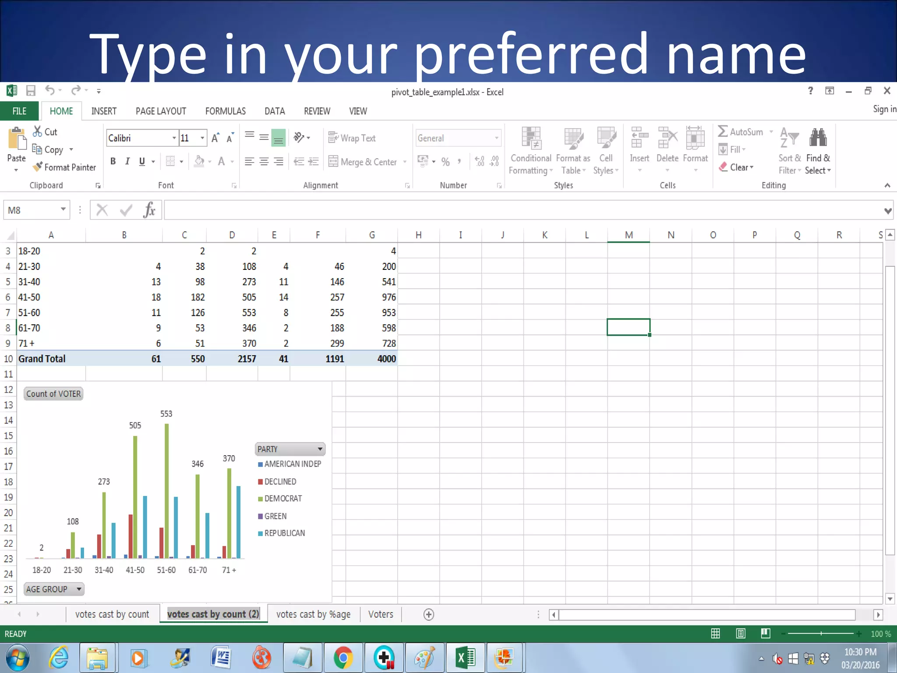Open Format as Table gallery
The width and height of the screenshot is (897, 673).
click(x=573, y=151)
